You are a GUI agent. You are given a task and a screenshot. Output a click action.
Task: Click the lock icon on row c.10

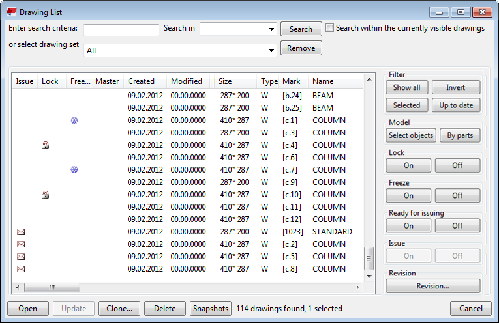(46, 195)
